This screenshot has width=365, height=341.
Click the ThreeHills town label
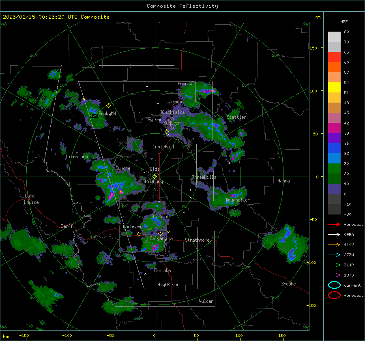click(x=204, y=177)
